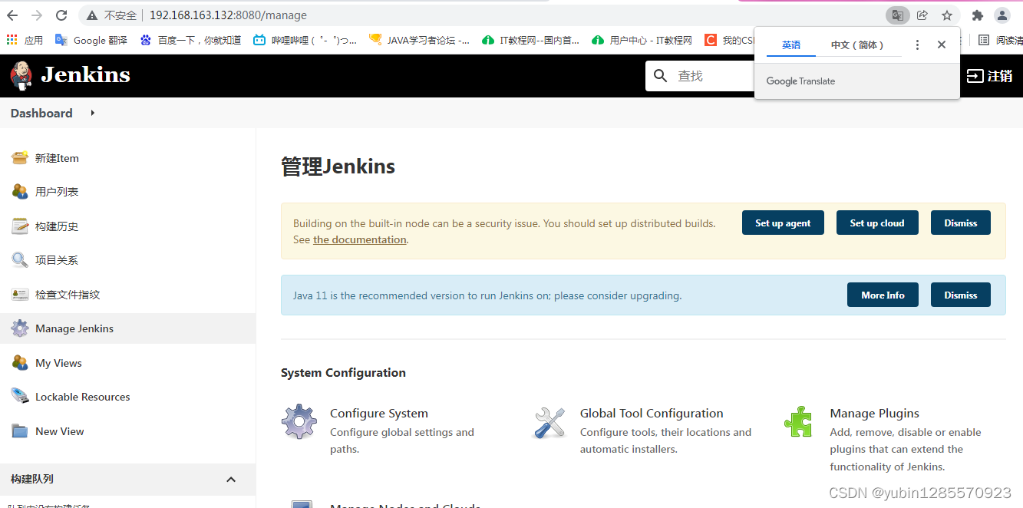
Task: Open the Google 翻译 bookmark
Action: point(91,40)
